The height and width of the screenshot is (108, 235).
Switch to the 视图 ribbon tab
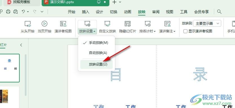pyautogui.click(x=170, y=12)
